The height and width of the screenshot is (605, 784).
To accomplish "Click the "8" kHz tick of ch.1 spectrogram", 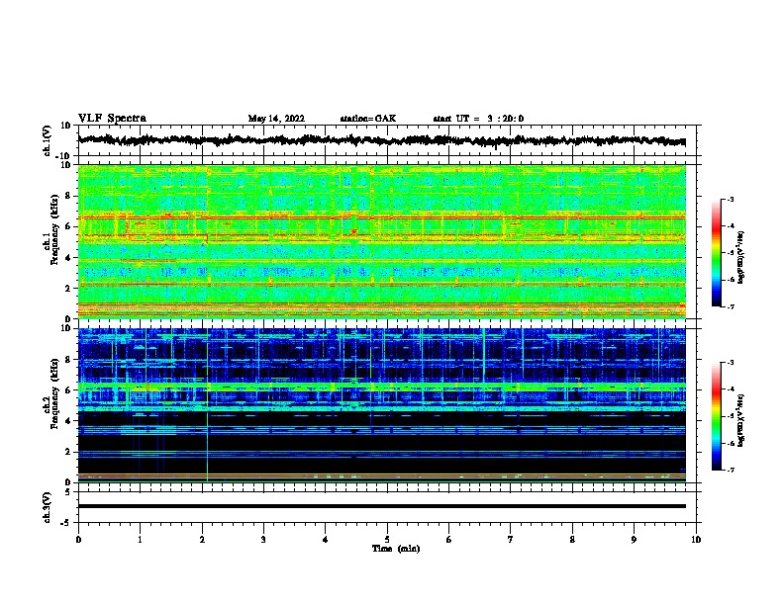I will pos(68,196).
